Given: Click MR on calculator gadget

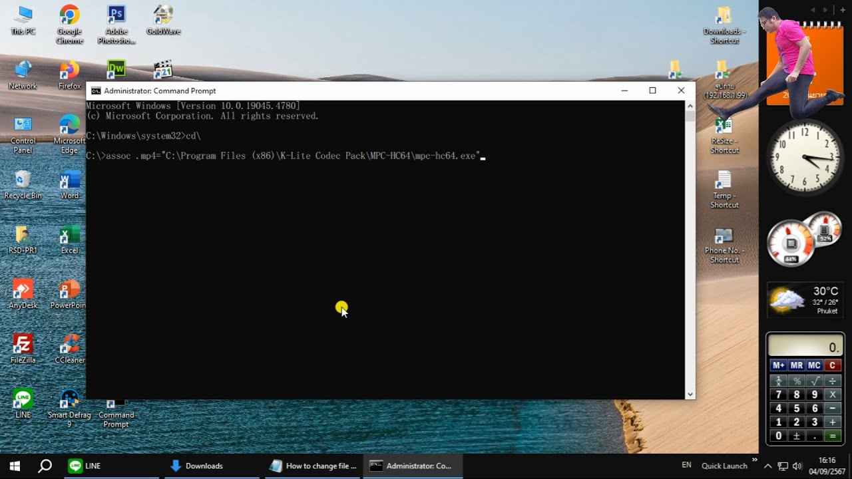Looking at the screenshot, I should (796, 365).
